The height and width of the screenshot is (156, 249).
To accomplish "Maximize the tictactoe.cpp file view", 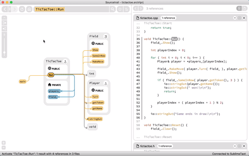I will pos(244,18).
